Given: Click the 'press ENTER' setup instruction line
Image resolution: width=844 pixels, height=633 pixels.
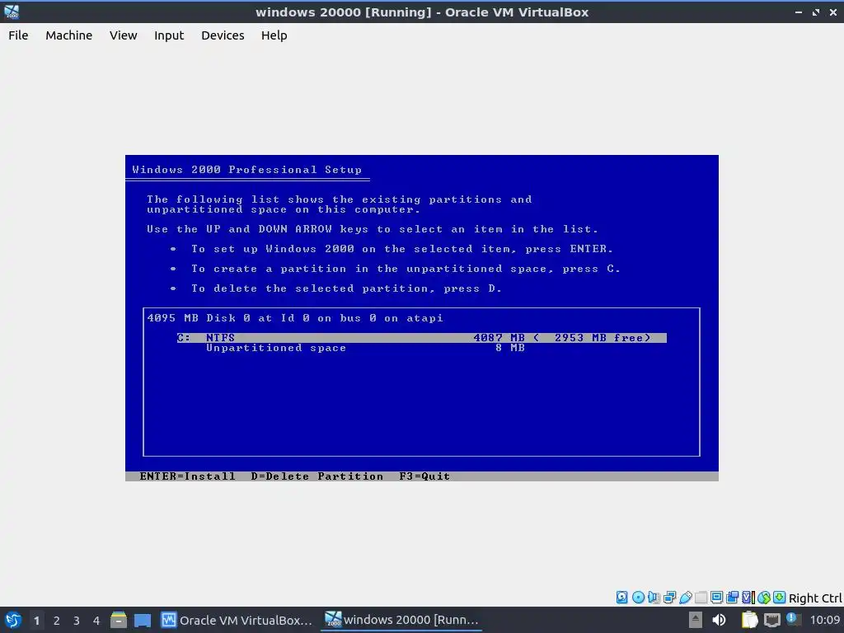Looking at the screenshot, I should pos(402,249).
